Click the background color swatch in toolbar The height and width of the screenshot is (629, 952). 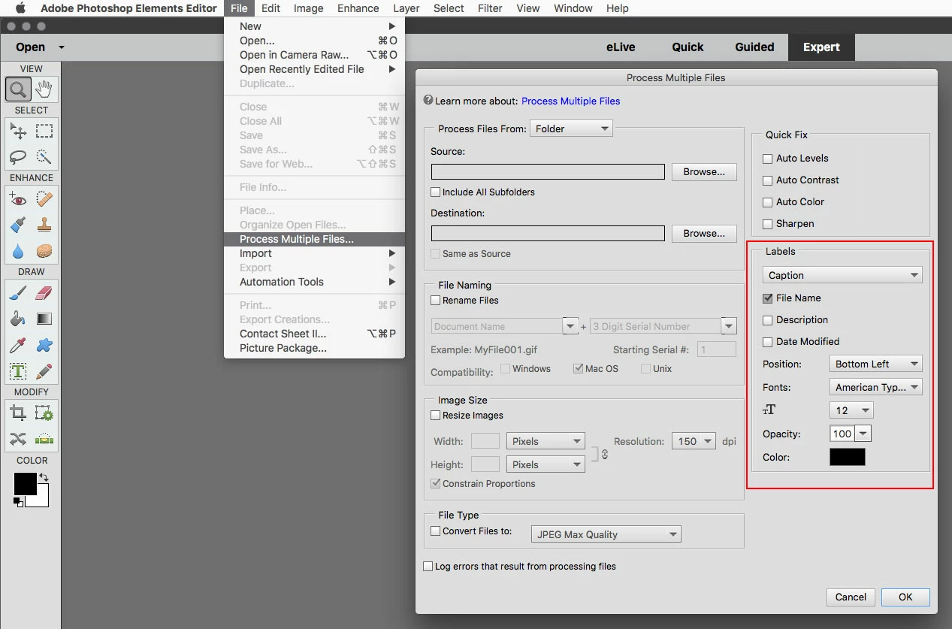[41, 498]
